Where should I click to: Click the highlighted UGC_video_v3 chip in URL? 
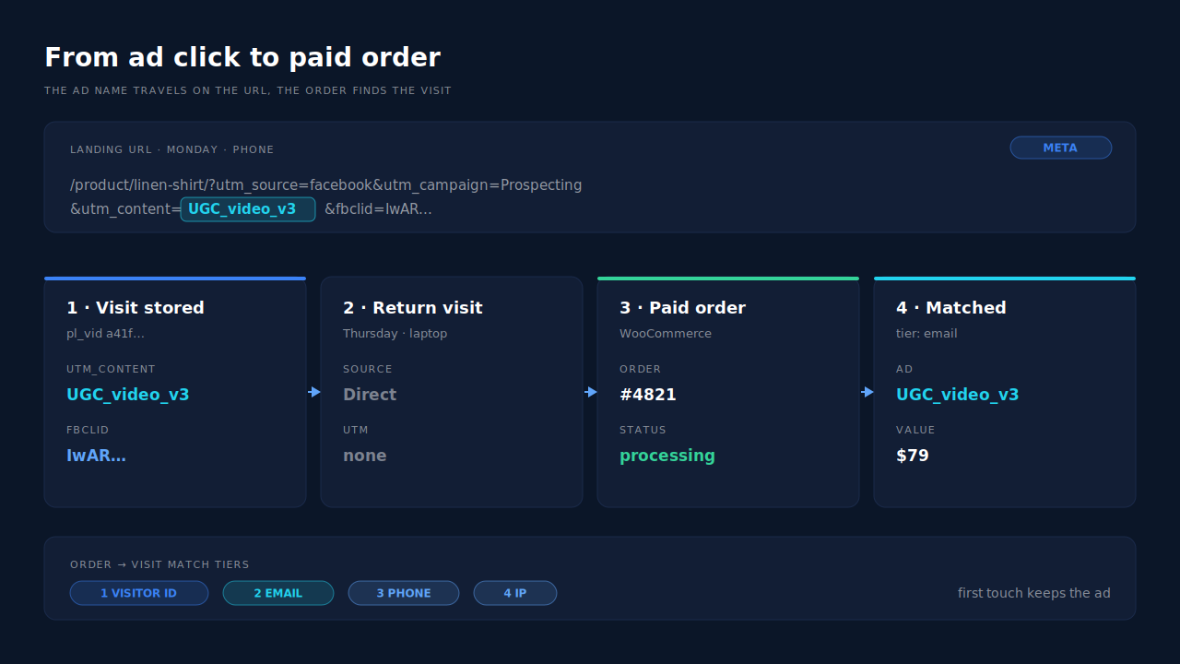(248, 209)
